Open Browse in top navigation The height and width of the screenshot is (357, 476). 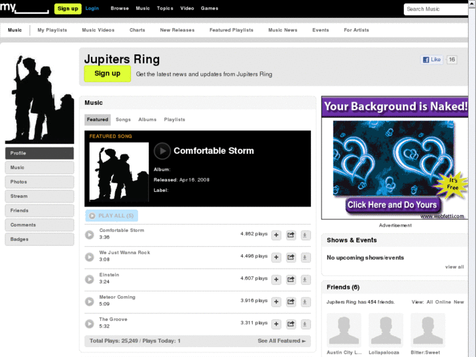pos(120,9)
